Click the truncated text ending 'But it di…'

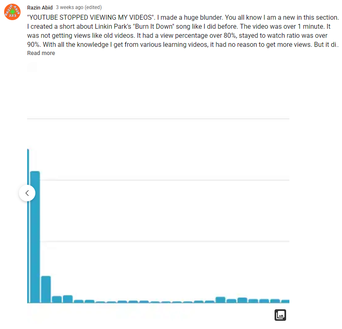(x=326, y=45)
